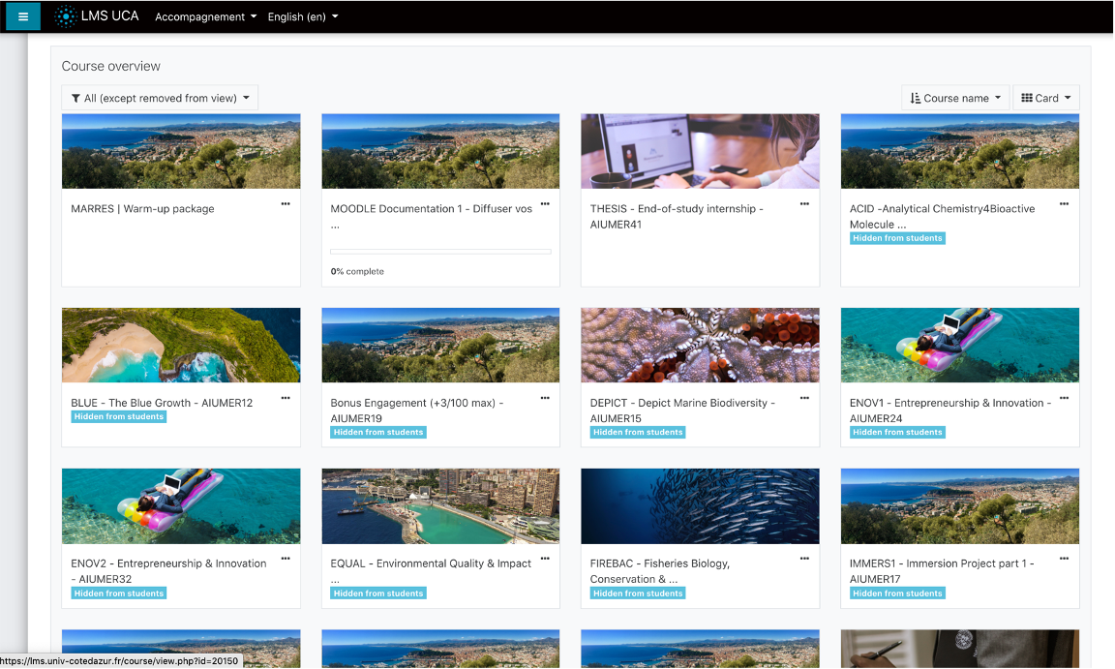The height and width of the screenshot is (669, 1115).
Task: Click the FIREBAC fish school thumbnail
Action: [700, 506]
